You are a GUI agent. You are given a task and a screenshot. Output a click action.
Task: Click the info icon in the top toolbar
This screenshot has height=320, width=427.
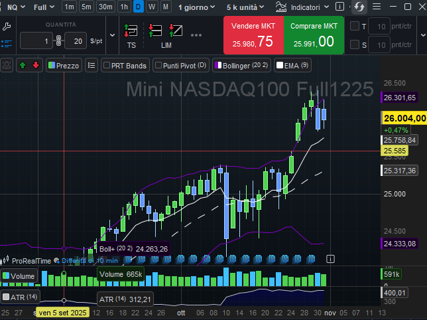[339, 7]
